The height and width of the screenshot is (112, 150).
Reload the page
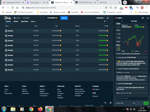(13, 7)
